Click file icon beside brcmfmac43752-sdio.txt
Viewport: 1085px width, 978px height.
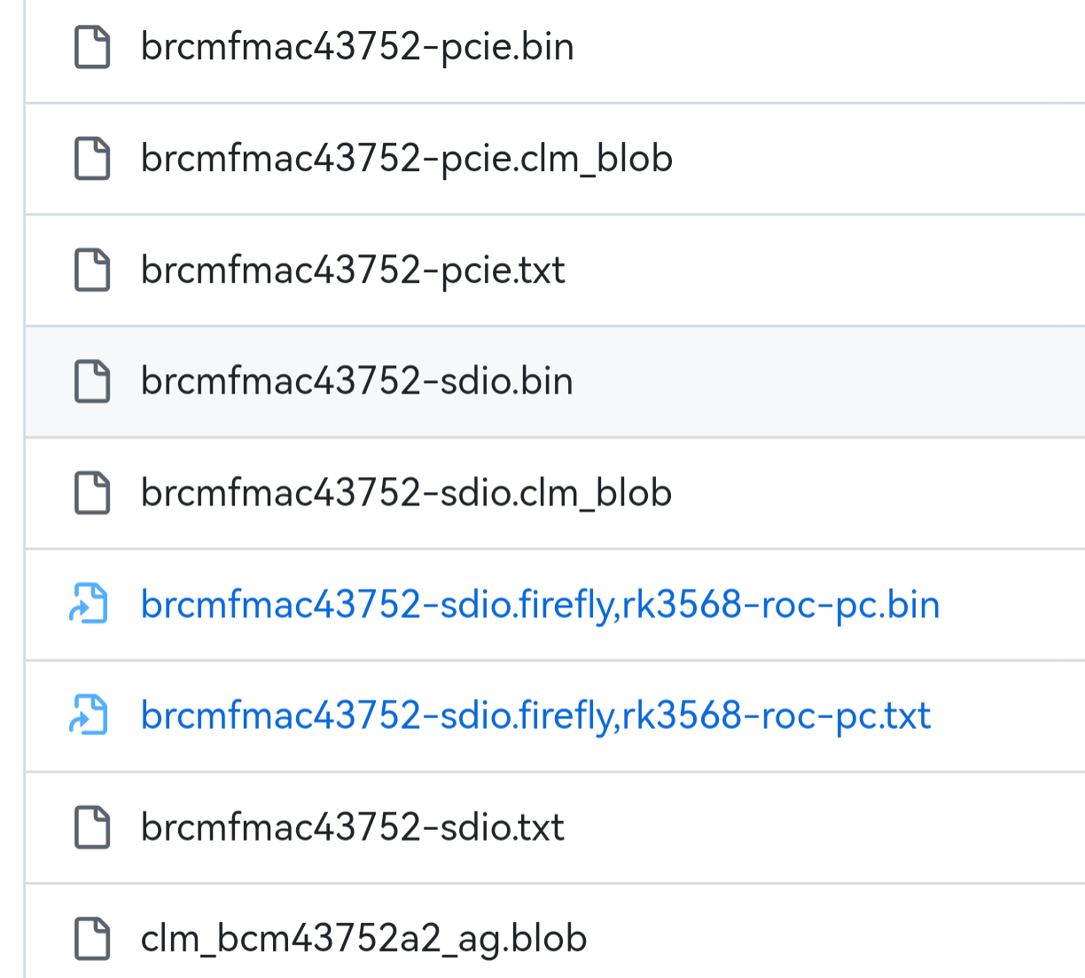point(91,827)
